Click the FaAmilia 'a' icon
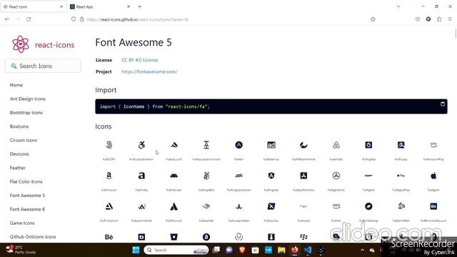The image size is (457, 257). point(141,176)
